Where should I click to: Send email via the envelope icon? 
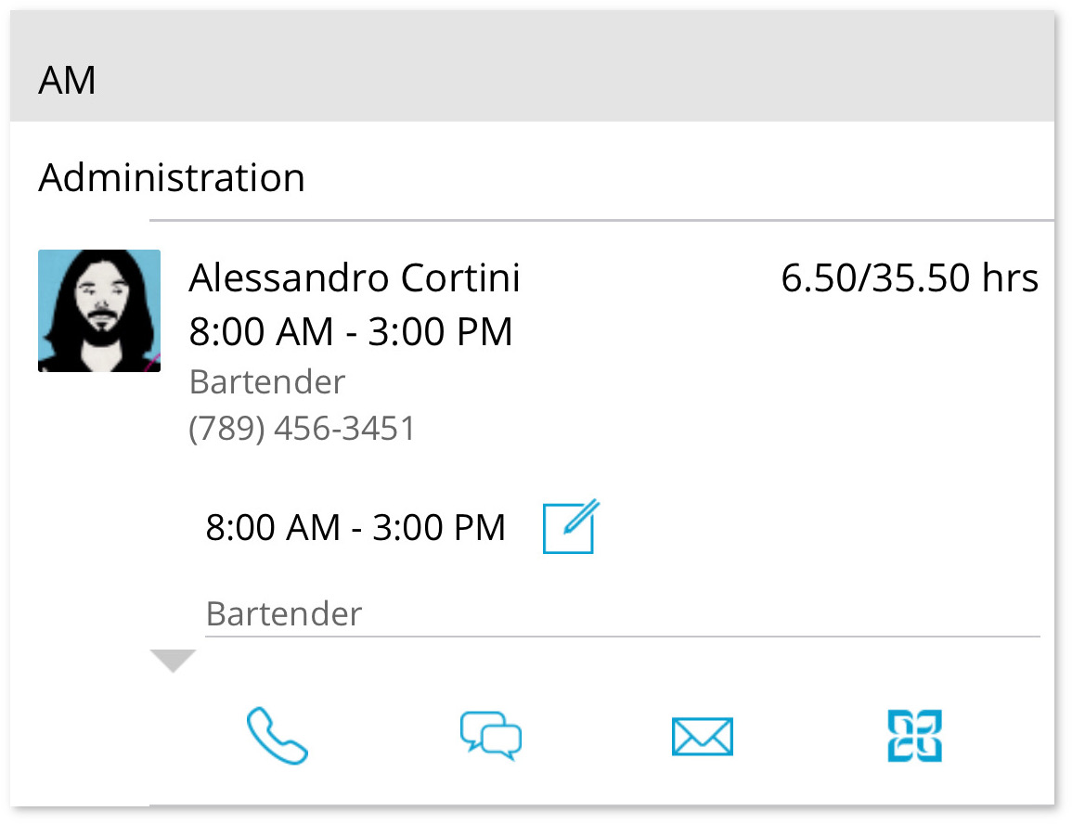703,737
